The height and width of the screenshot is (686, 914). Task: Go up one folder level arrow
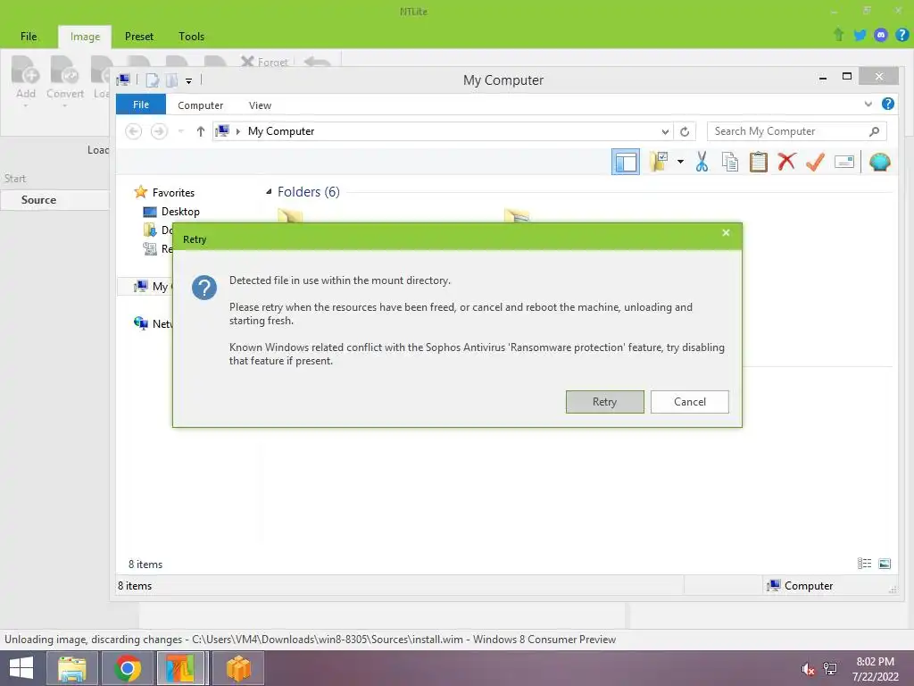point(201,131)
